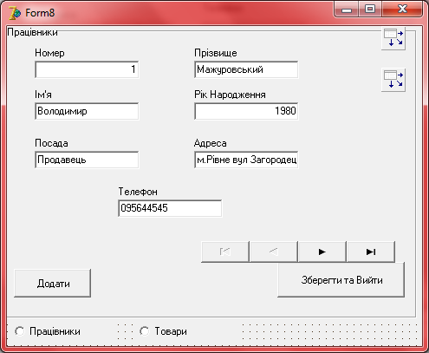Click the Додати button
The image size is (429, 353).
[53, 284]
